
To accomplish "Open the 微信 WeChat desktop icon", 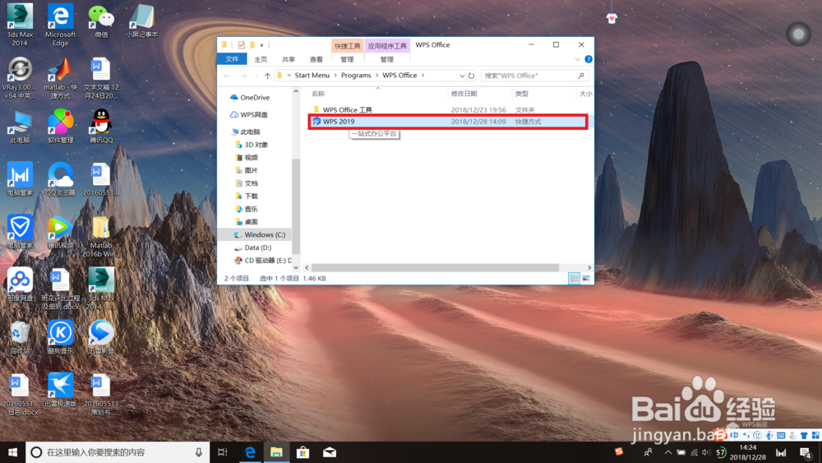I will (101, 21).
